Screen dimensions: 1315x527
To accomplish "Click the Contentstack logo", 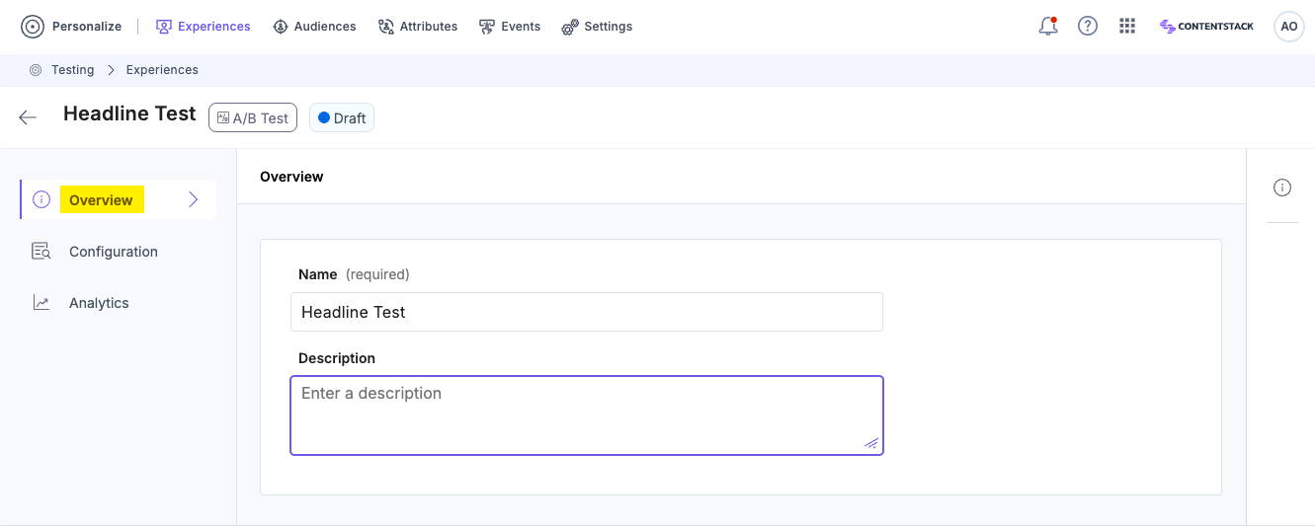I will click(x=1206, y=27).
